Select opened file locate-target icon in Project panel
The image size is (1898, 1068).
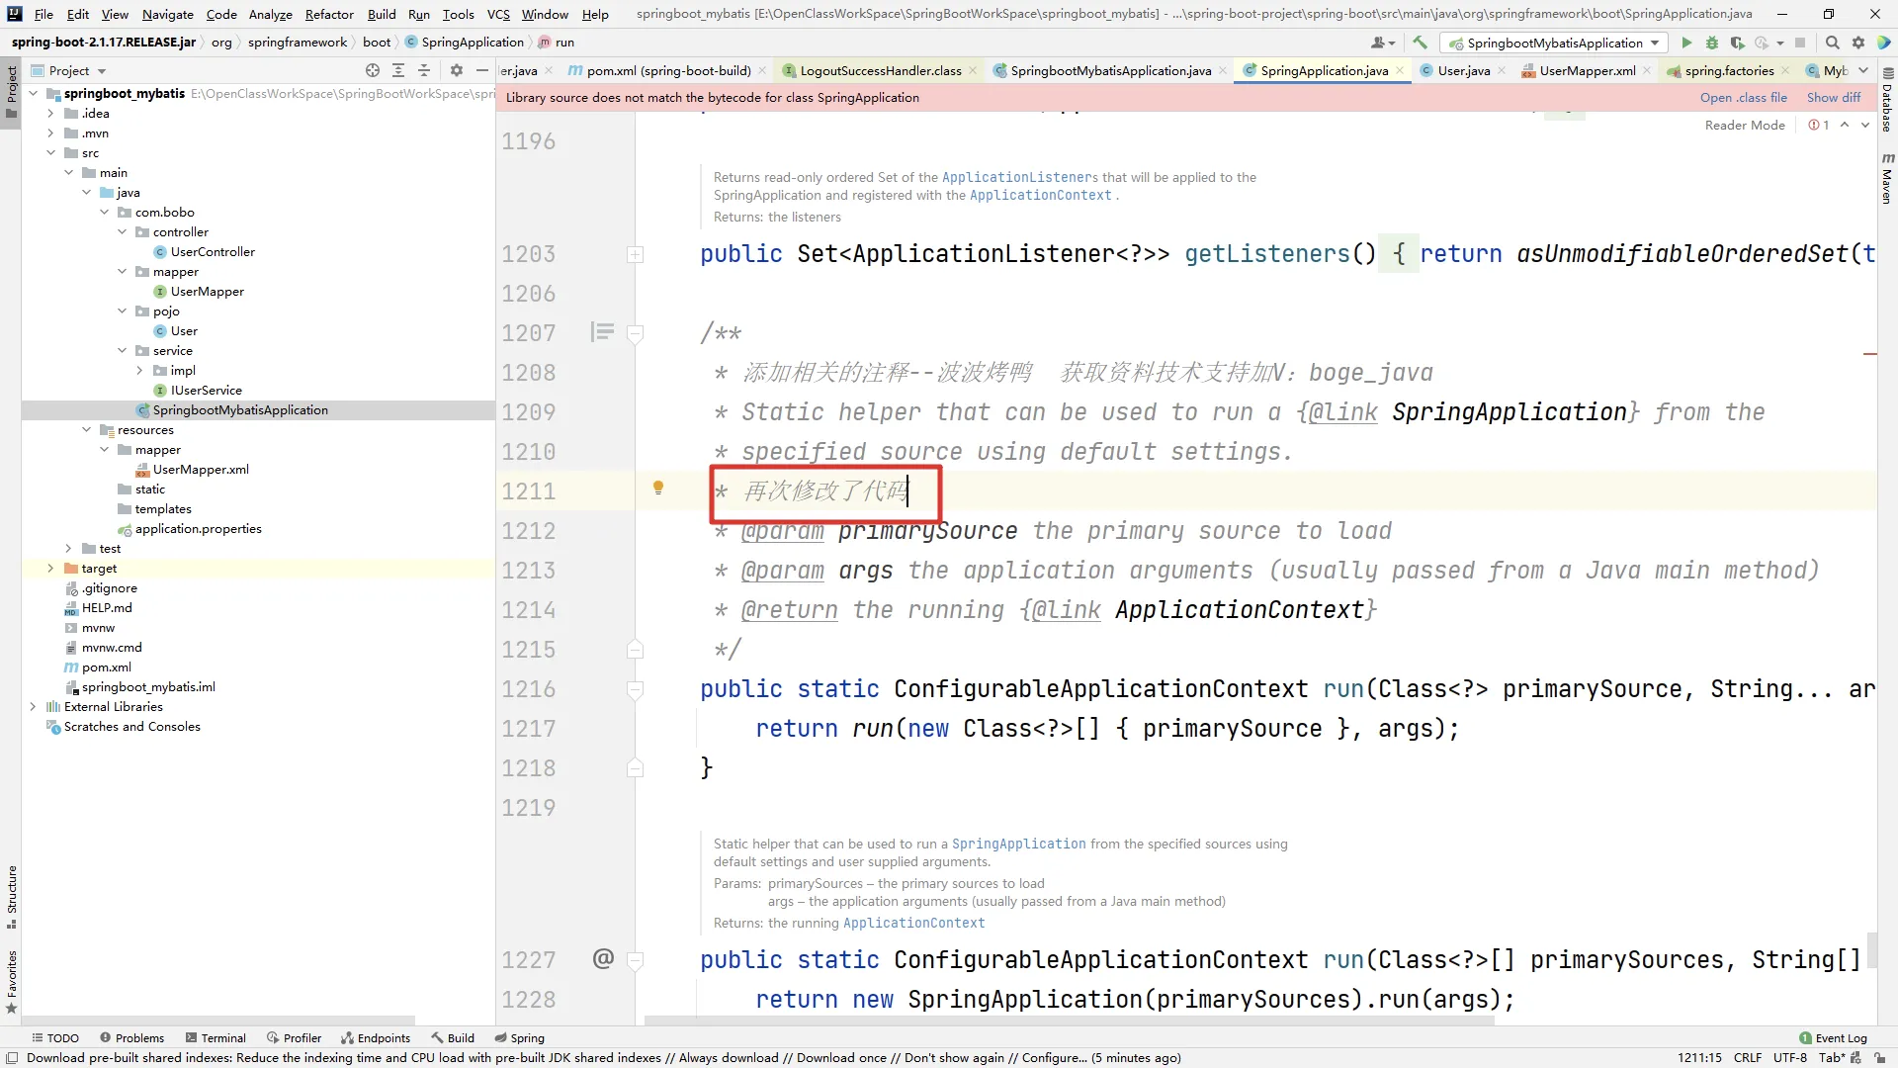pyautogui.click(x=373, y=70)
